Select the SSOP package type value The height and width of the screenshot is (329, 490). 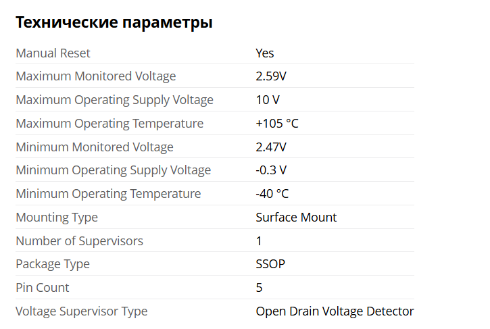coord(270,264)
